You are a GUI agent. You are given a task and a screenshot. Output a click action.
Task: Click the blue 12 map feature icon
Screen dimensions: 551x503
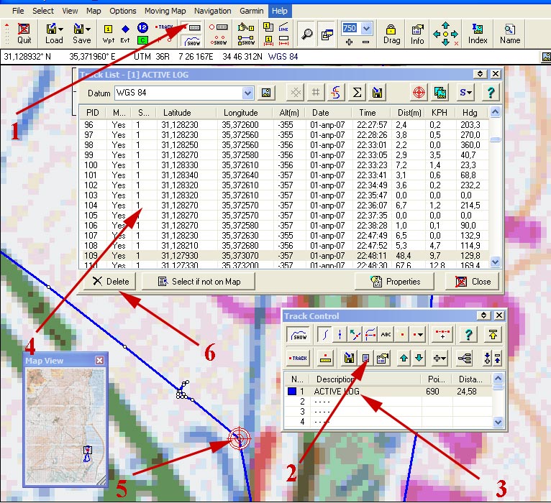pos(142,28)
